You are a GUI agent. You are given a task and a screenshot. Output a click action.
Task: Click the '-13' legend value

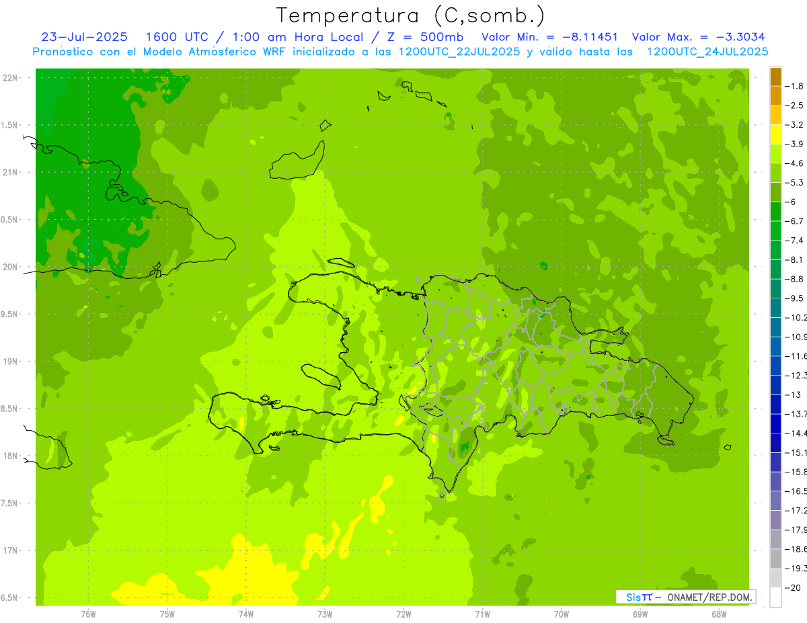(792, 394)
